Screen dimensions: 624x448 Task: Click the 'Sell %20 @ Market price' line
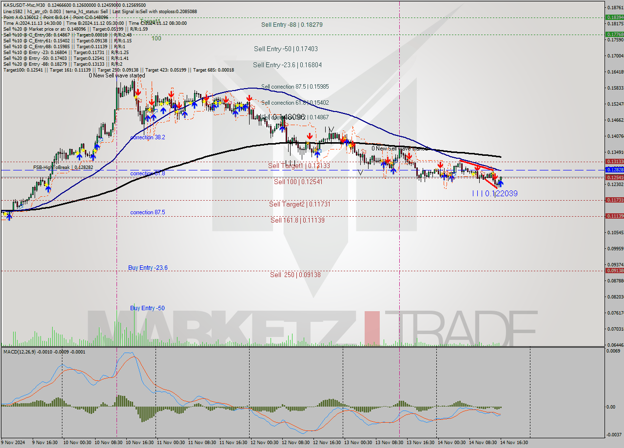tap(75, 29)
